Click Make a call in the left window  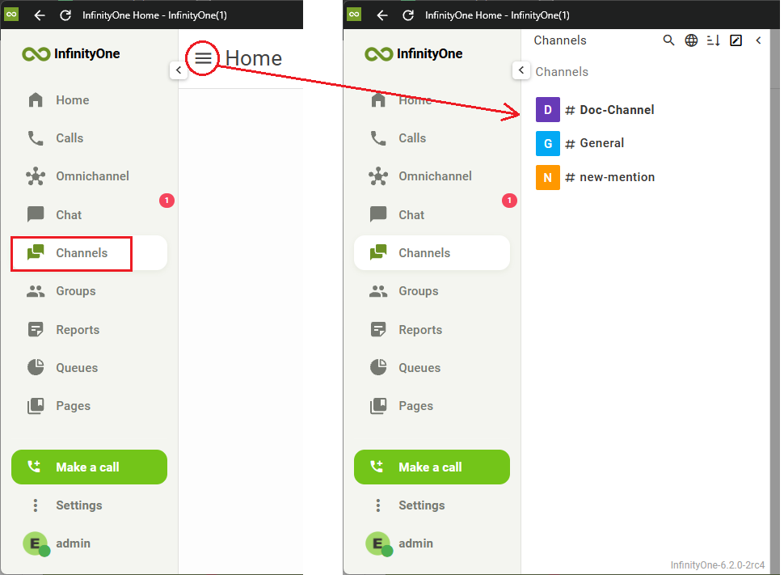tap(89, 467)
